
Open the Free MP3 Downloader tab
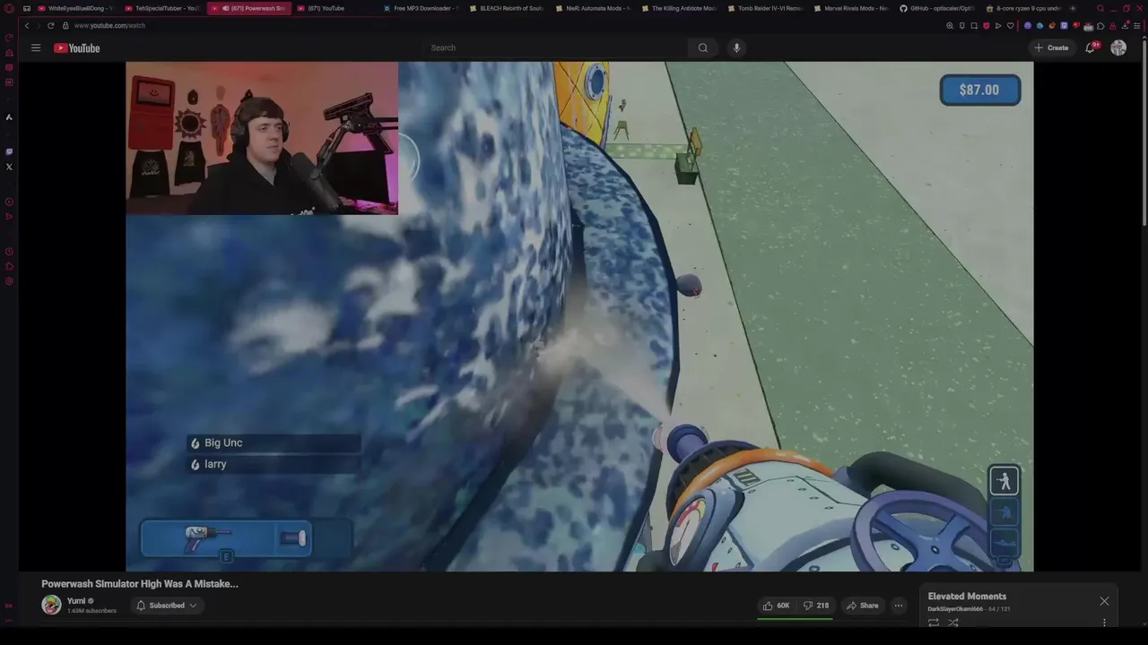click(x=420, y=8)
